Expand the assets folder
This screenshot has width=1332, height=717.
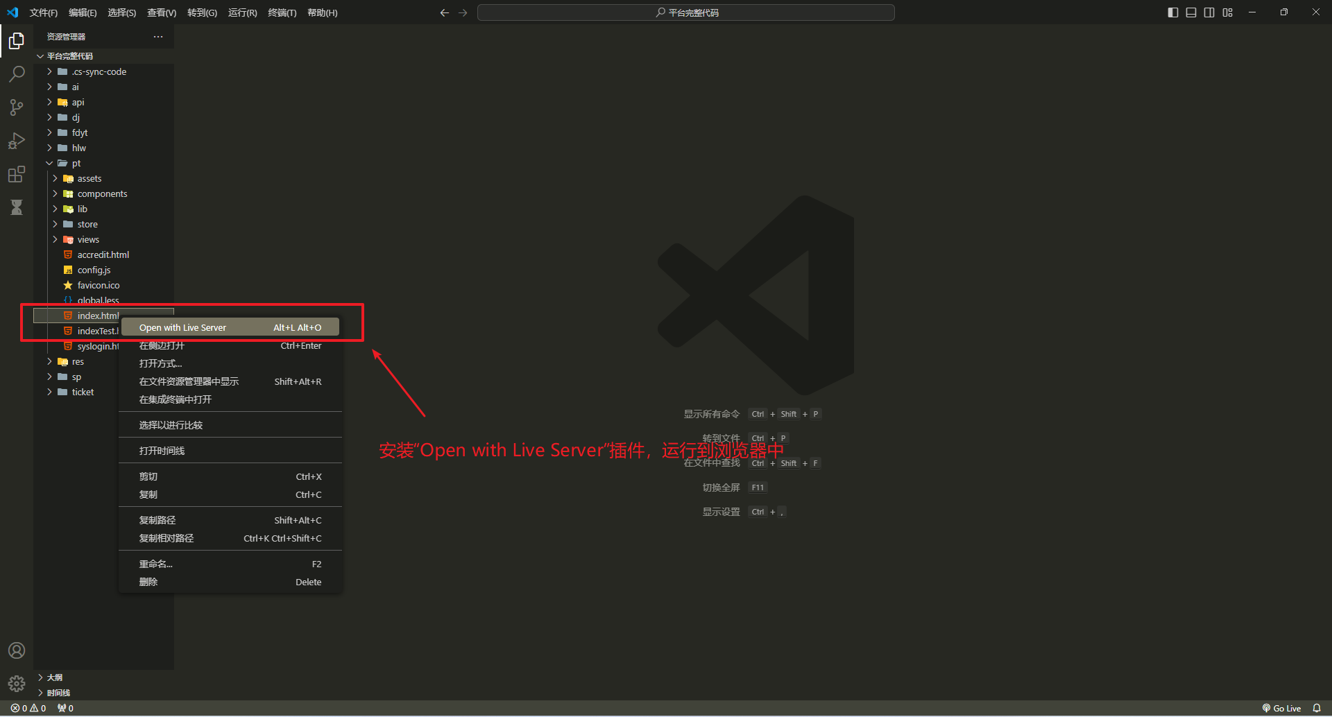click(104, 178)
